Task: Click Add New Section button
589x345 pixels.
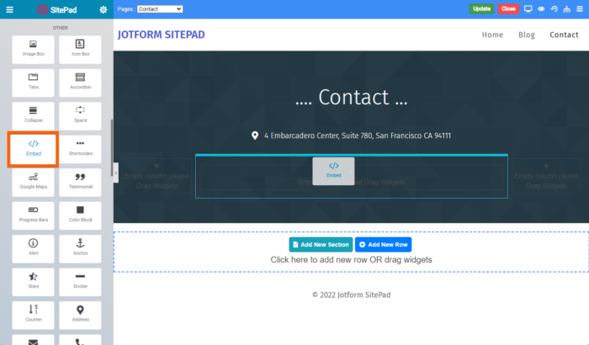Action: [321, 245]
